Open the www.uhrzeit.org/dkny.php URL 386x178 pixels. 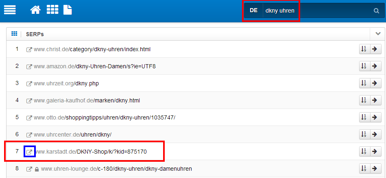tap(66, 84)
